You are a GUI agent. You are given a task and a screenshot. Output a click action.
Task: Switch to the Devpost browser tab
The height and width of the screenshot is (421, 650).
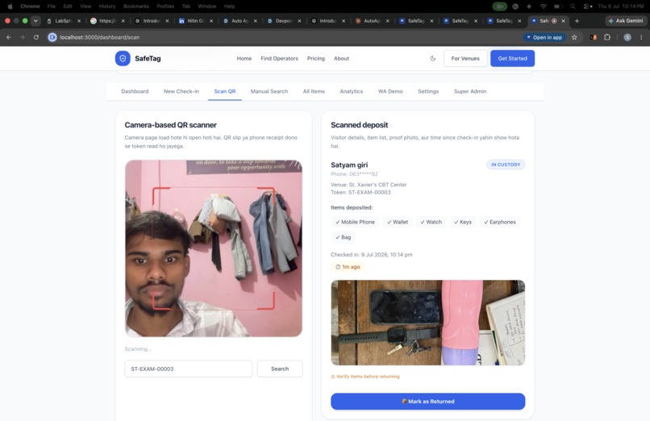click(x=284, y=21)
